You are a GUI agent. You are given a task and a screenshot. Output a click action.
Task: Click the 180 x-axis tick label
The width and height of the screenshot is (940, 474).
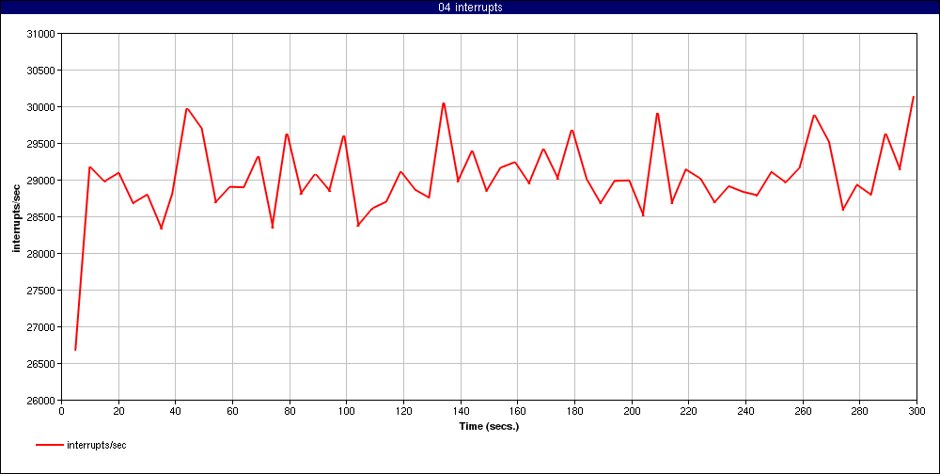pos(574,411)
